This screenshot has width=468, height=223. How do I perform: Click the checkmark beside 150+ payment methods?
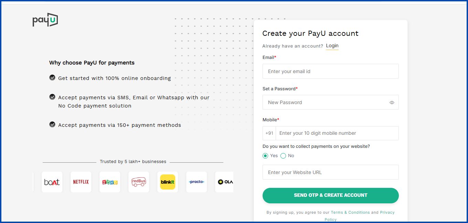tap(52, 125)
